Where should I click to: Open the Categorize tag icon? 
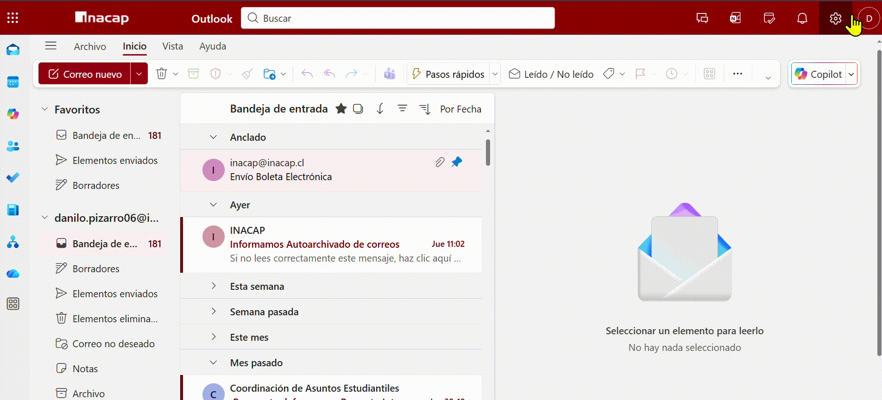pos(609,74)
